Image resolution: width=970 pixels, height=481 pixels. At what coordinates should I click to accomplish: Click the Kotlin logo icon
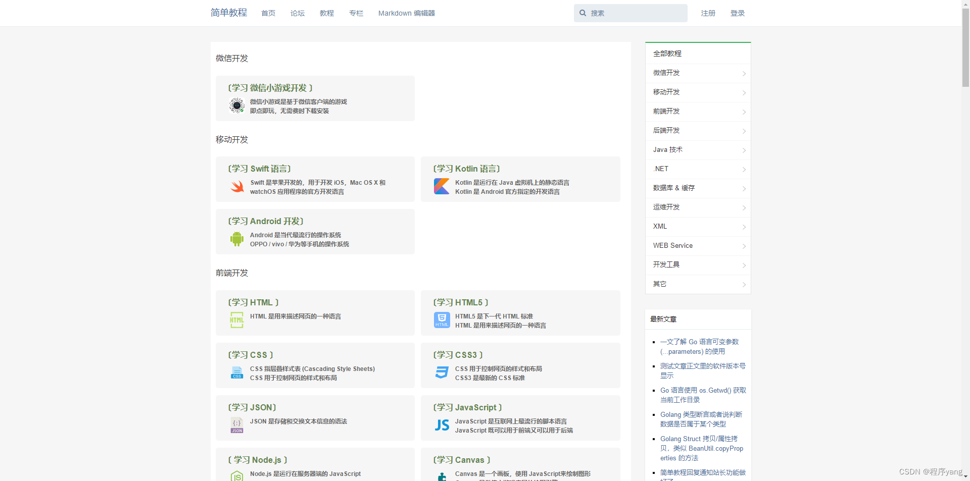click(442, 186)
